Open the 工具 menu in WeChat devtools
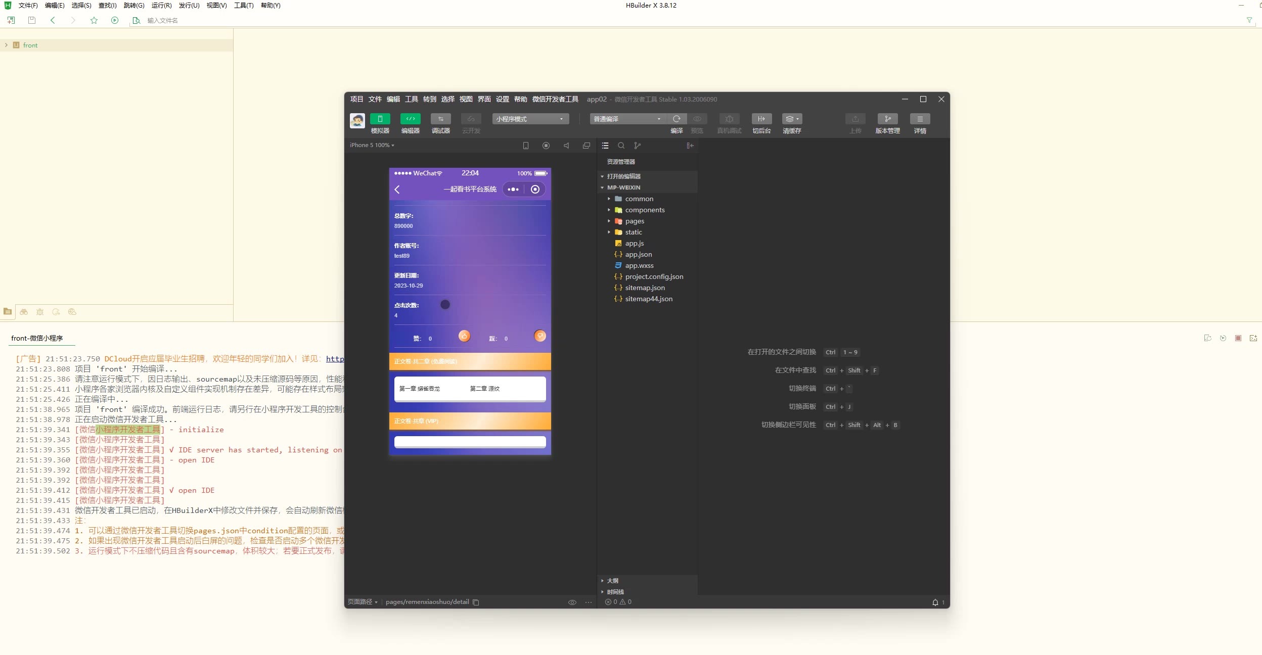 point(411,99)
